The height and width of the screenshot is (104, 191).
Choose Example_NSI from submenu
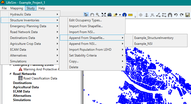[156, 44]
